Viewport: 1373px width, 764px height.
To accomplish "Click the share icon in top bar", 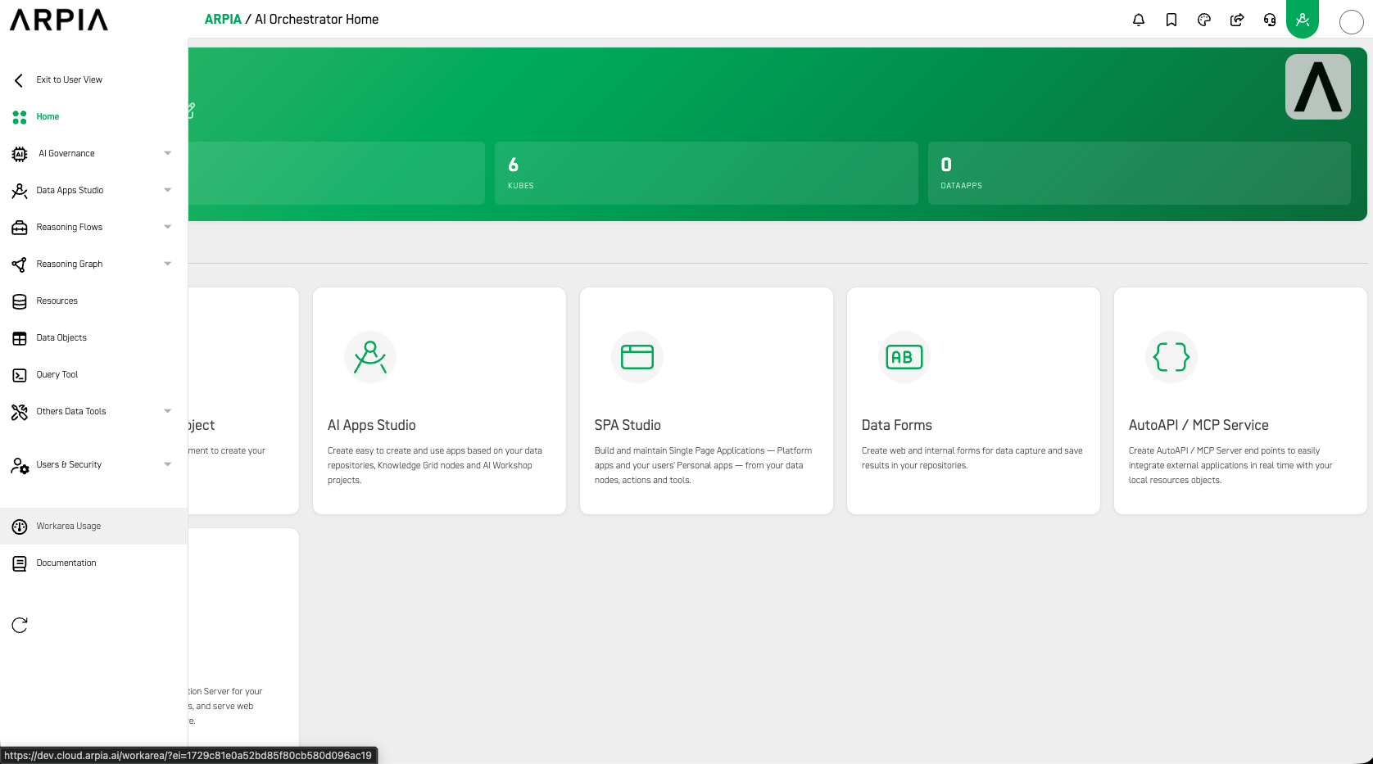I will tap(1237, 20).
